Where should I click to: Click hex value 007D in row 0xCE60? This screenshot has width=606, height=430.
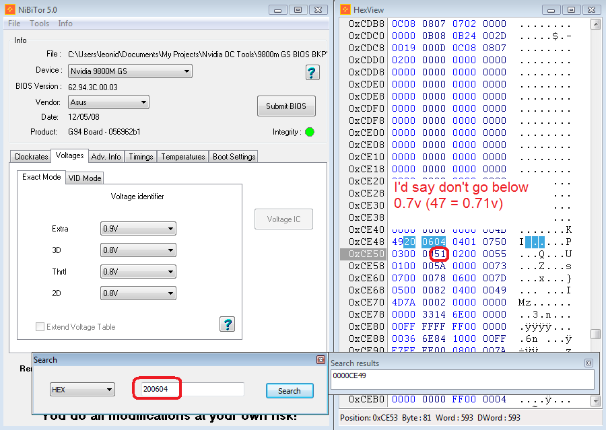coord(494,278)
